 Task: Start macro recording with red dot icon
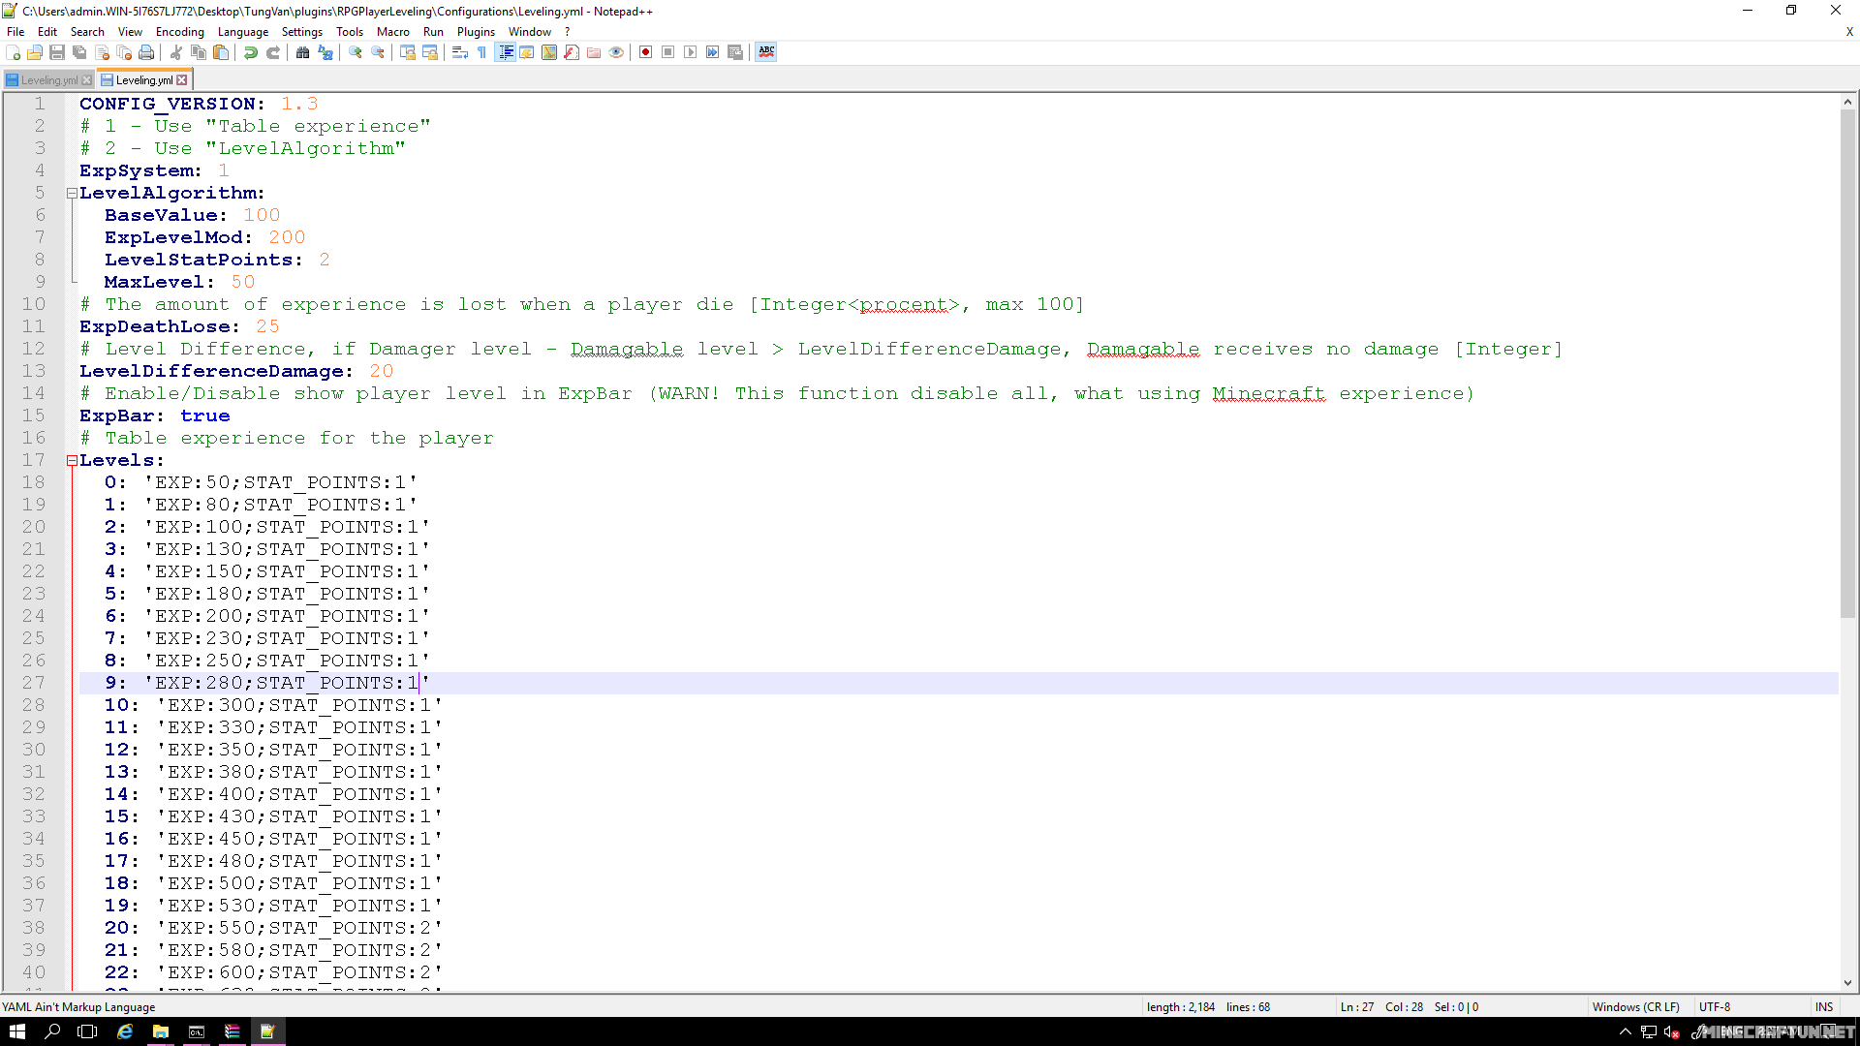(645, 52)
